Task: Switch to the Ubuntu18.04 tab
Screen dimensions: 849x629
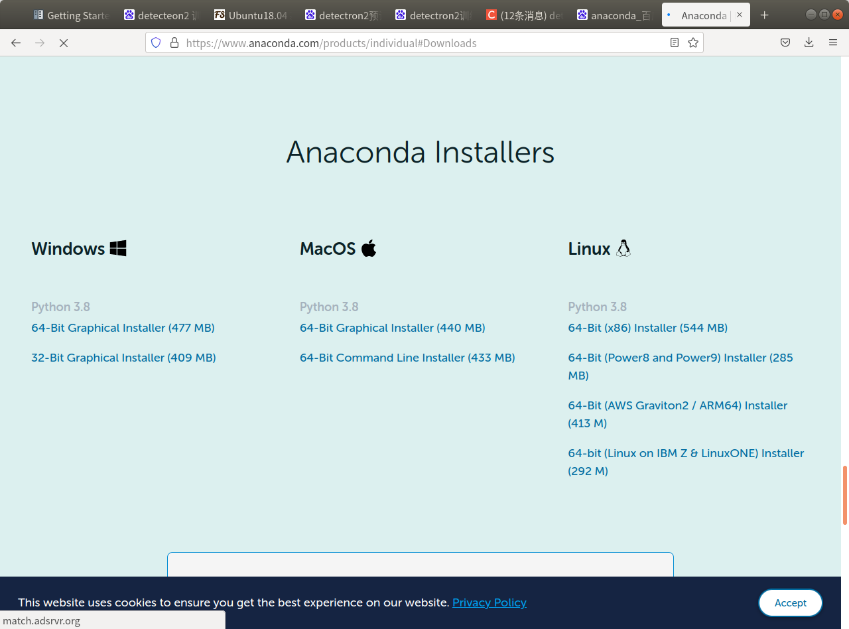Action: pos(253,15)
